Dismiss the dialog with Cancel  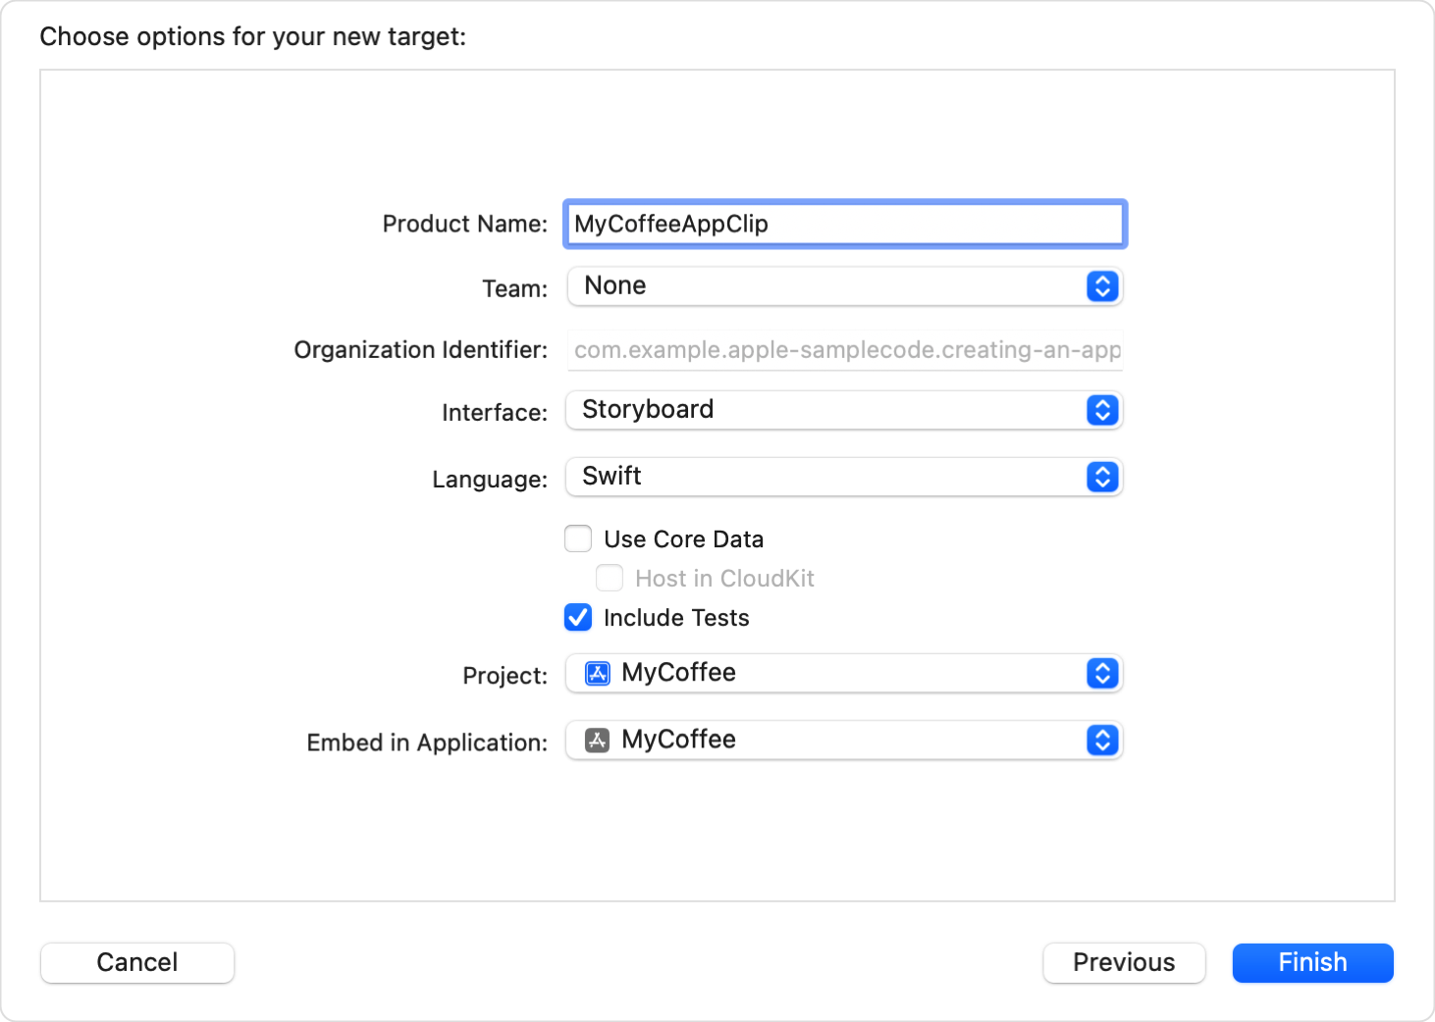click(137, 962)
